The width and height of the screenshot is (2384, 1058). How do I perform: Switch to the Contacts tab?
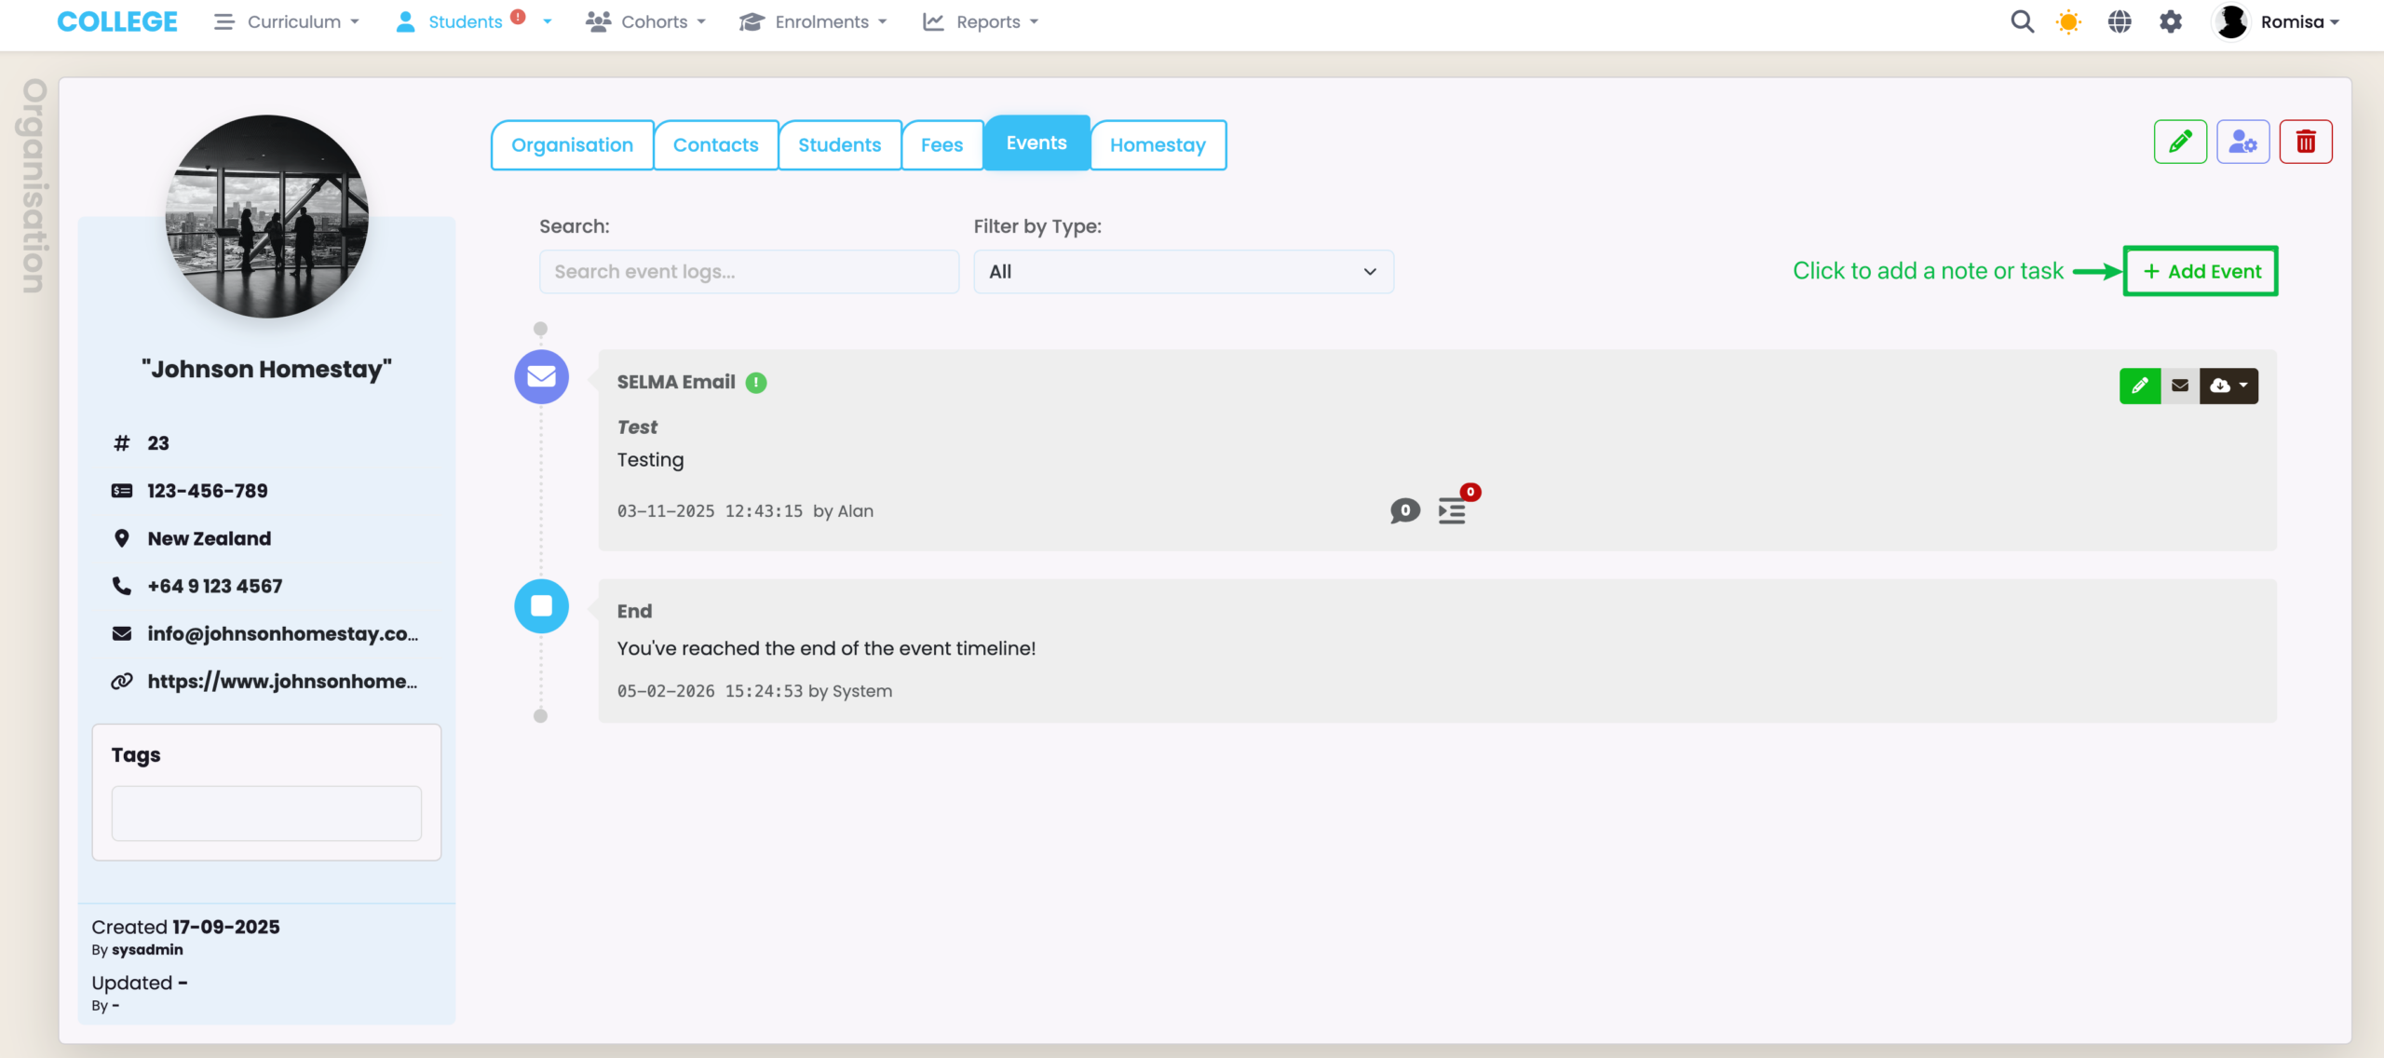coord(715,145)
